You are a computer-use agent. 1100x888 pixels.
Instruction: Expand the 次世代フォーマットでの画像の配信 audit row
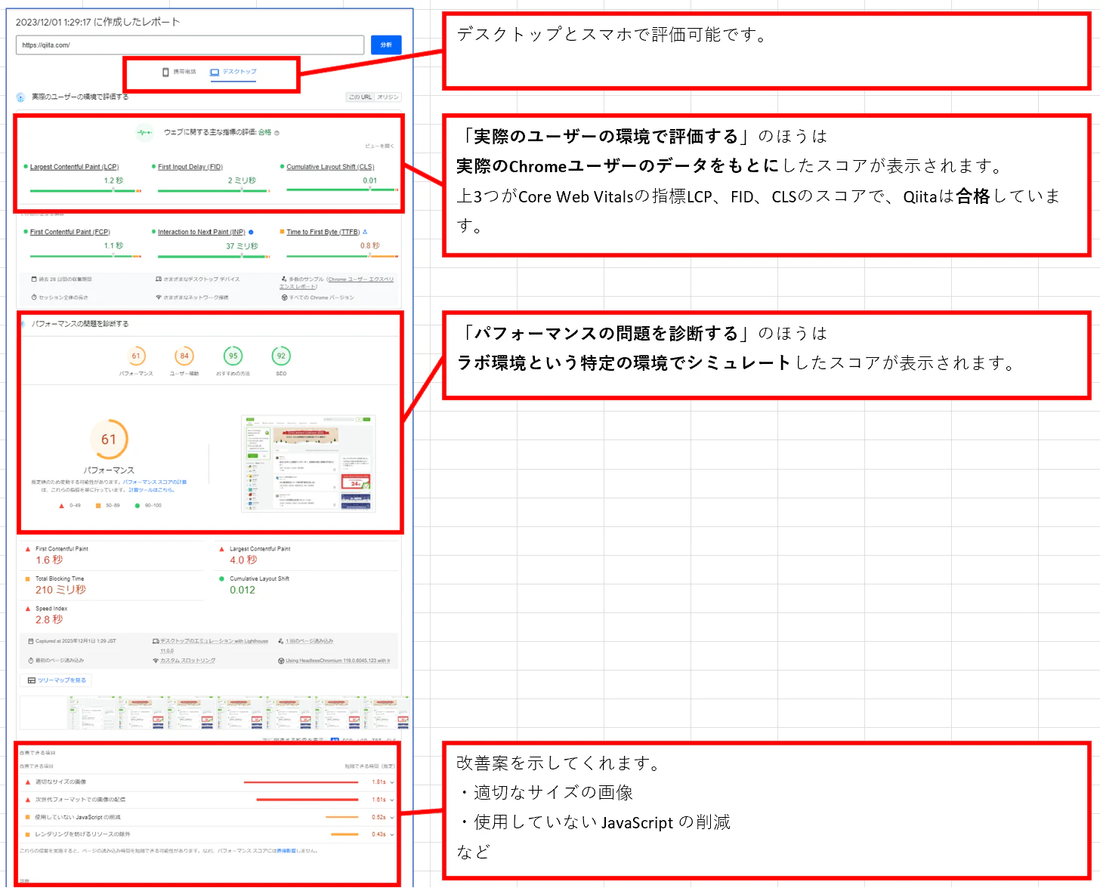[x=207, y=800]
